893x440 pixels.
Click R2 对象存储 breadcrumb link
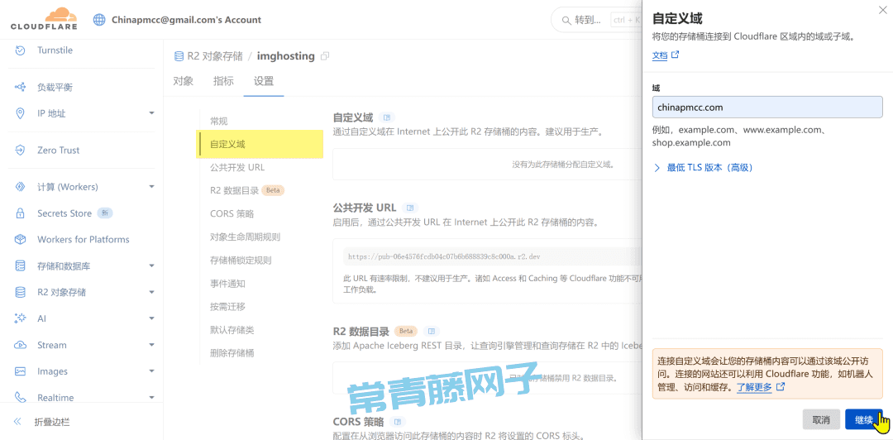click(x=215, y=56)
